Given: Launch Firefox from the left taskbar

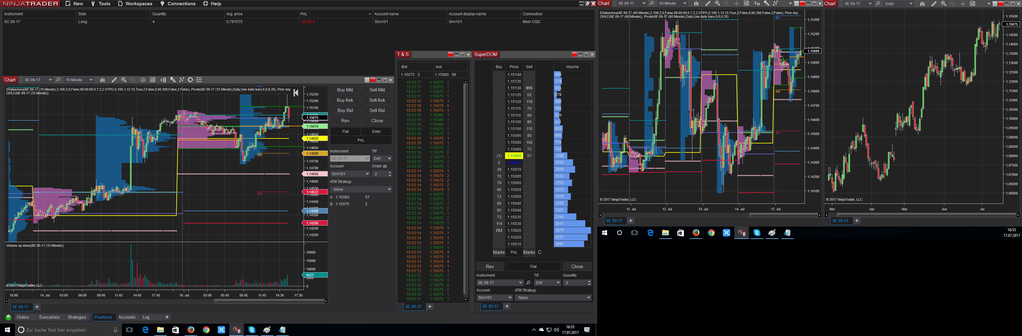Looking at the screenshot, I should [191, 330].
